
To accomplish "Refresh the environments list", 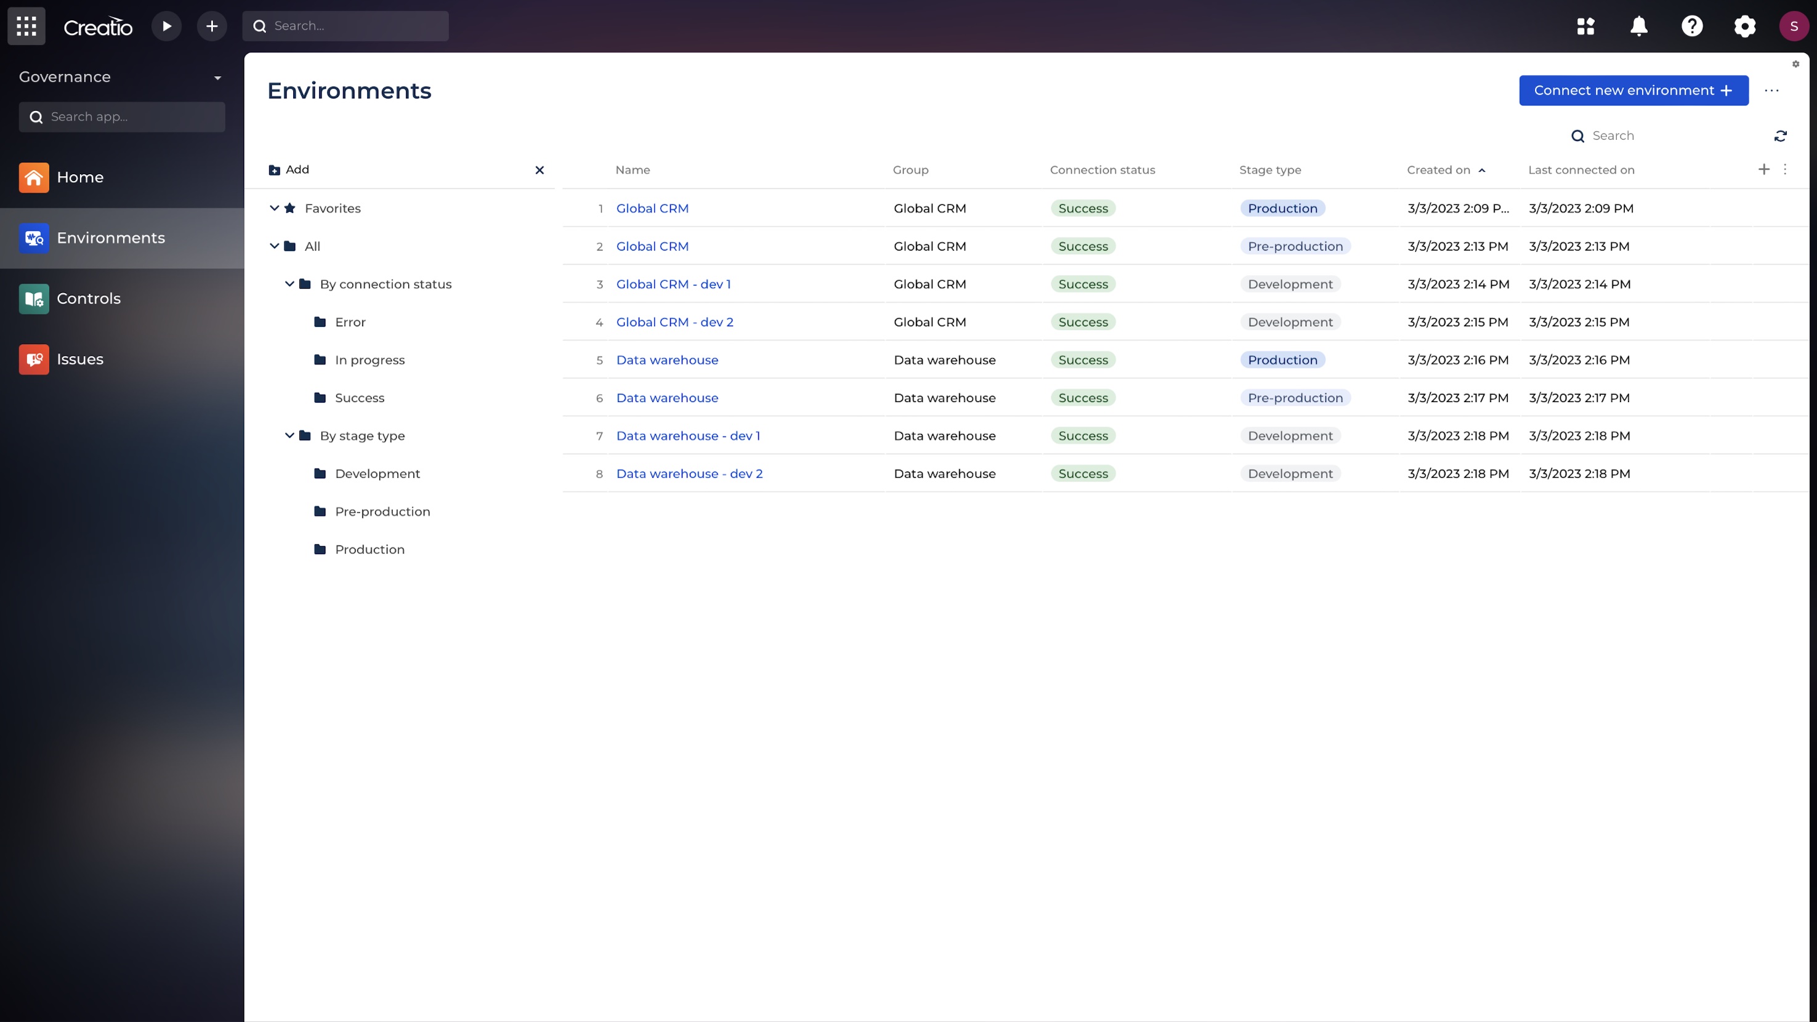I will coord(1781,135).
